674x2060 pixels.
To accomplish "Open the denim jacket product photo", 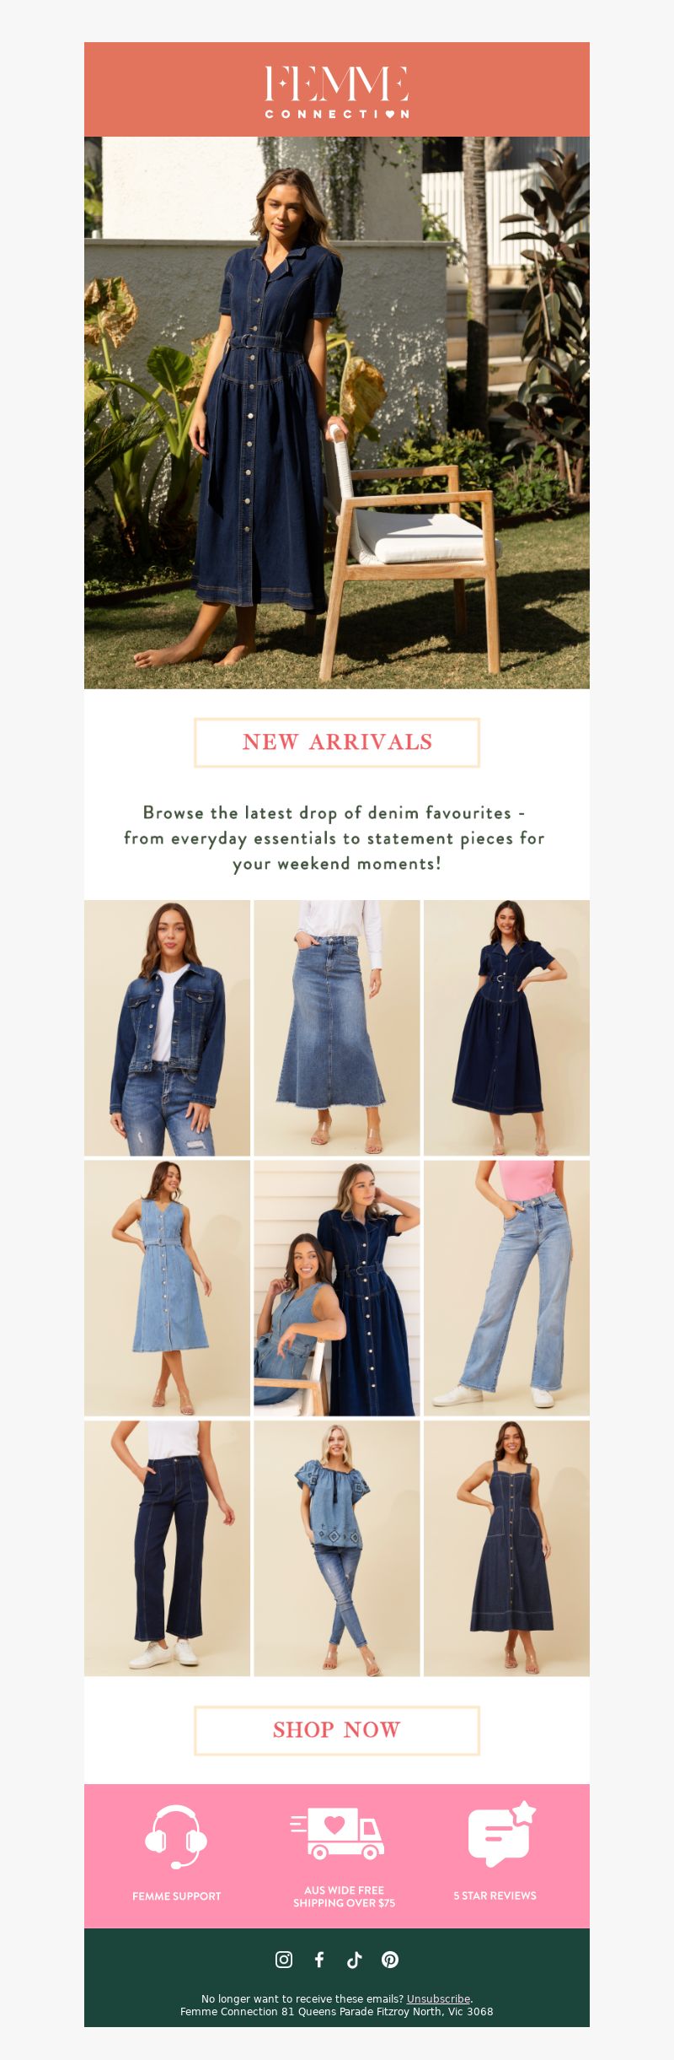I will [167, 1027].
